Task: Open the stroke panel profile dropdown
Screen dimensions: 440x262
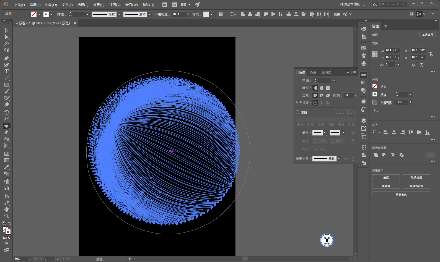Action: tap(339, 159)
